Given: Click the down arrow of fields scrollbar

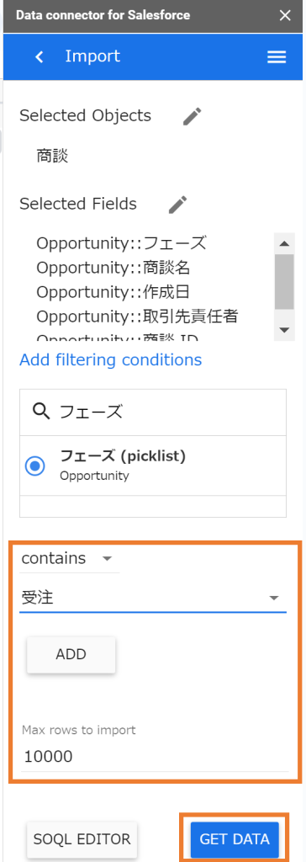Looking at the screenshot, I should (x=284, y=330).
